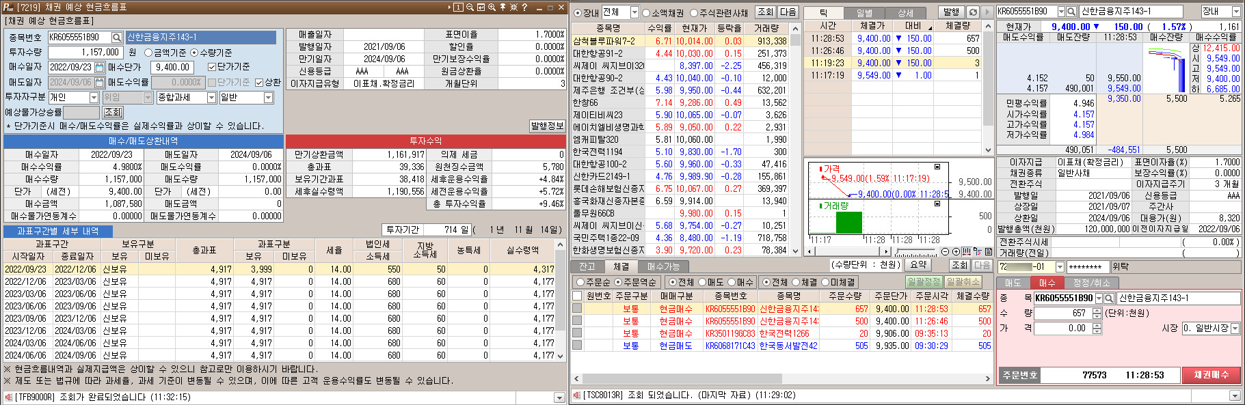Select the 장내 radio button
1245x405 pixels.
pos(578,12)
